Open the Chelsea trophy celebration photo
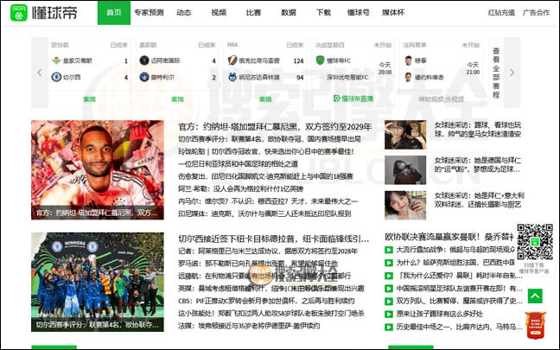This screenshot has height=350, width=560. click(98, 282)
